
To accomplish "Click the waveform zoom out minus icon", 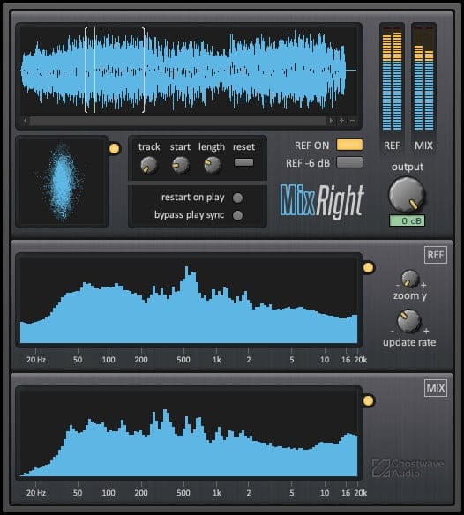I will pyautogui.click(x=352, y=121).
